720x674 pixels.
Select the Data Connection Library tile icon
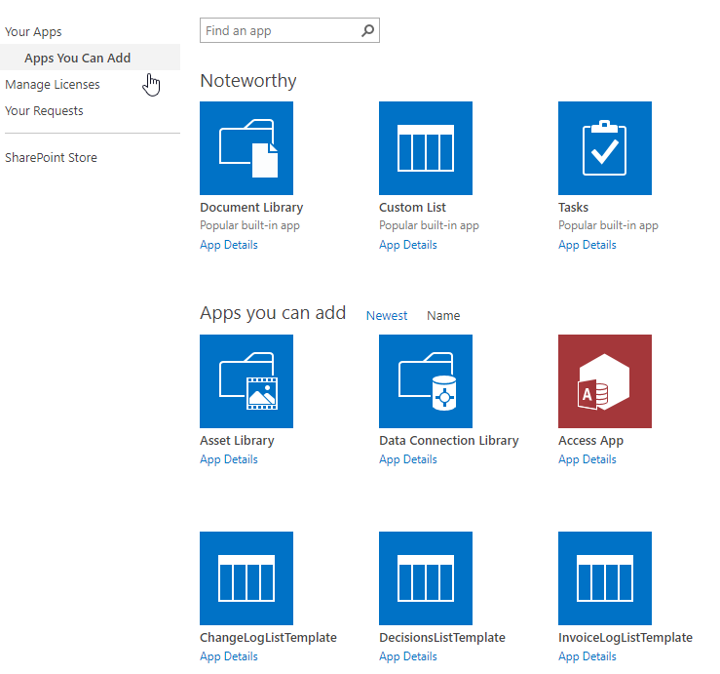tap(425, 381)
